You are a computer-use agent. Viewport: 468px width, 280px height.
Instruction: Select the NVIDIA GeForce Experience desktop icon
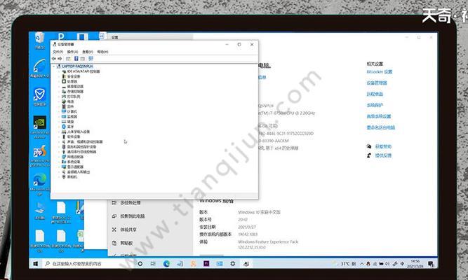click(x=40, y=127)
